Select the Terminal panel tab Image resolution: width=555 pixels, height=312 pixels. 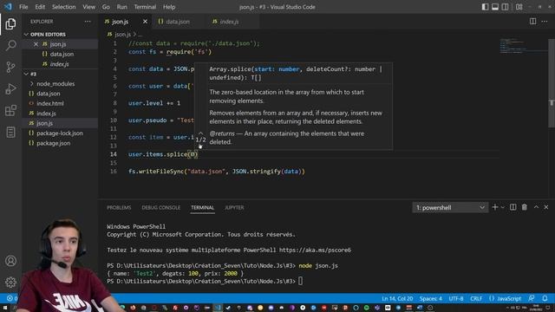pos(202,208)
